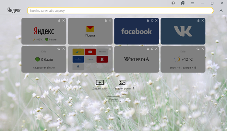Click the Галерея фонів label
The height and width of the screenshot is (131, 227).
122,89
